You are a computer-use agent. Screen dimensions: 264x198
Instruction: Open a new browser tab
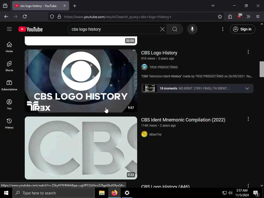click(x=75, y=6)
